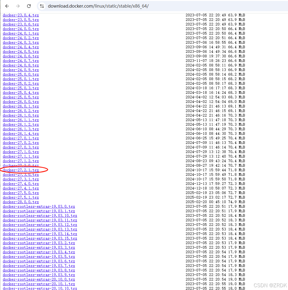This screenshot has width=288, height=290.
Task: Download docker-26.0.0.tgz
Action: click(x=21, y=102)
